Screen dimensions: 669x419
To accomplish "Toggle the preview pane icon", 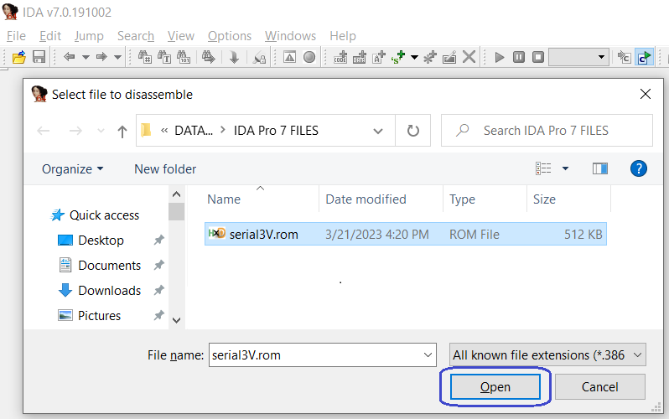I will [600, 168].
